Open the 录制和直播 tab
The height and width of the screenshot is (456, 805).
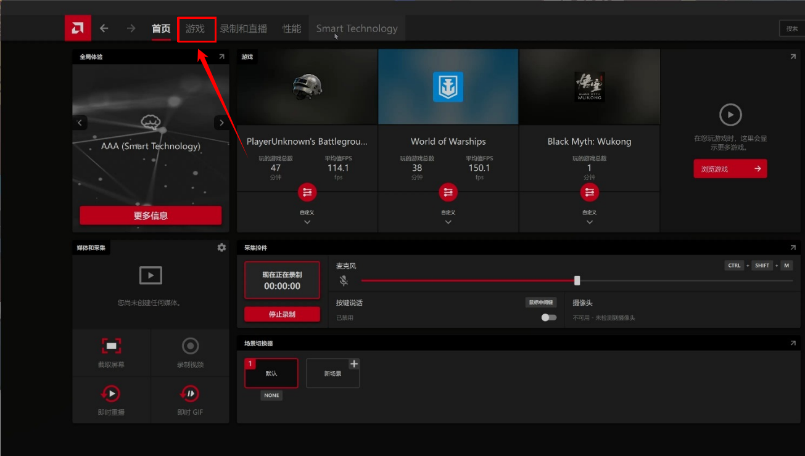point(244,28)
